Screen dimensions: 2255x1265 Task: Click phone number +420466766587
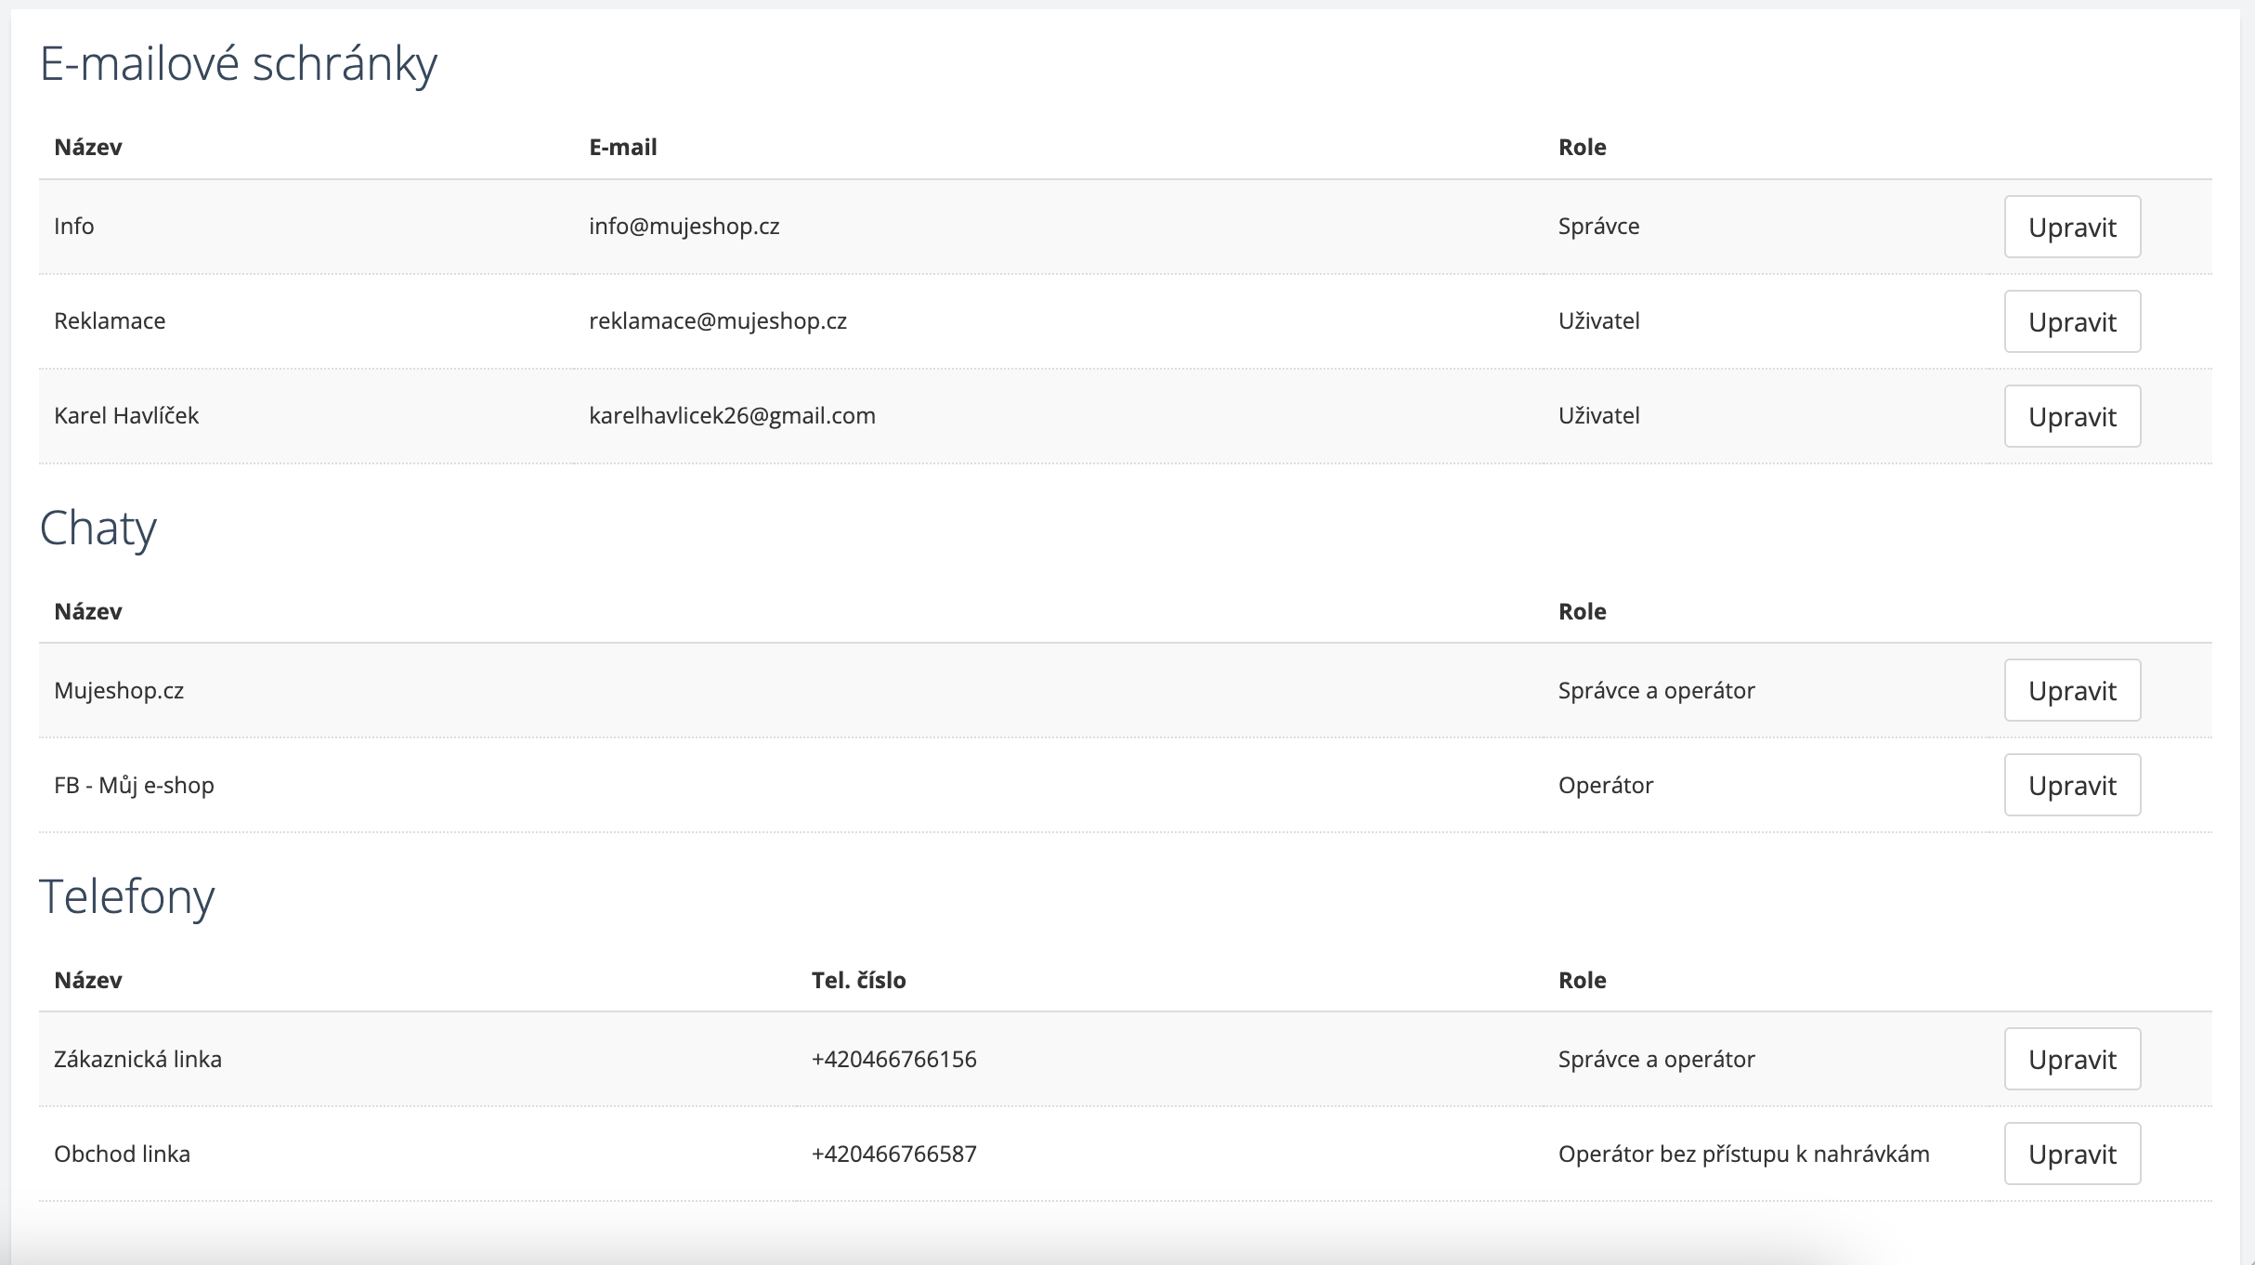click(x=893, y=1154)
